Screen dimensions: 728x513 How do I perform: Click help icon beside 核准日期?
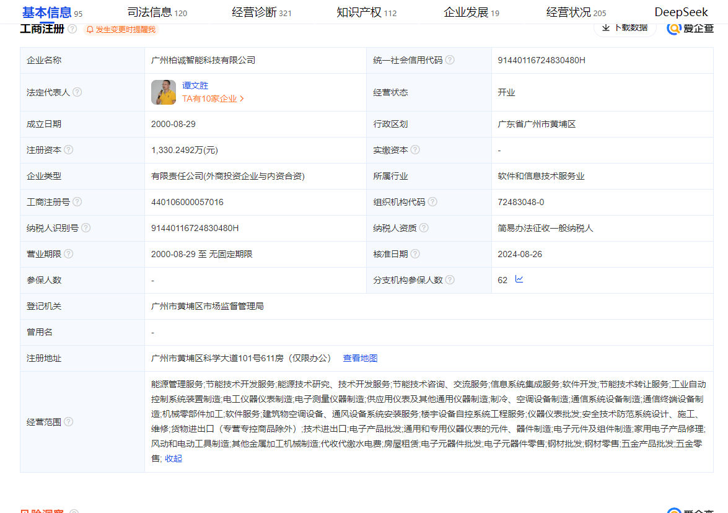415,254
